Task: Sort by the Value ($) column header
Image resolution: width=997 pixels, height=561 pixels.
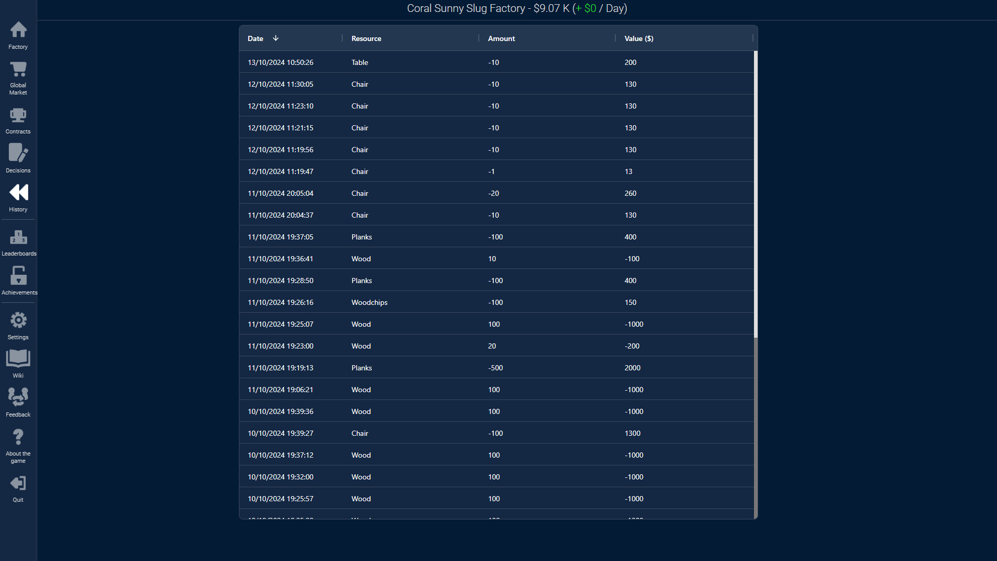Action: (639, 38)
